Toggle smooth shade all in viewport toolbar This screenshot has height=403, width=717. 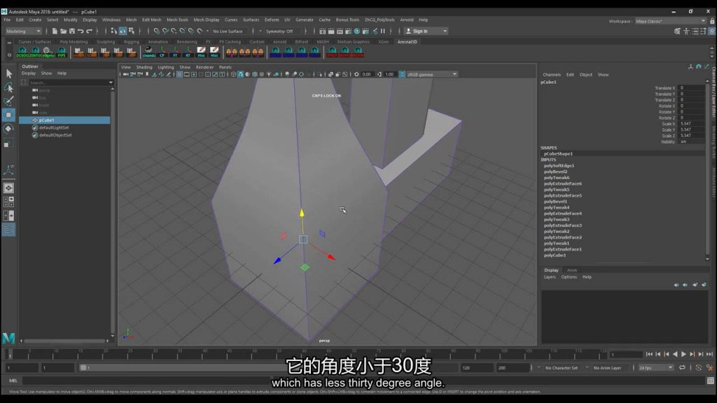[x=241, y=74]
